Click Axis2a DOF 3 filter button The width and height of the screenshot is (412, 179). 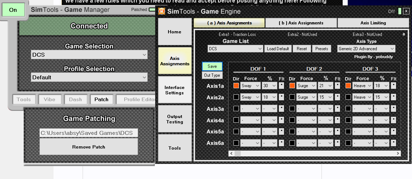click(393, 97)
